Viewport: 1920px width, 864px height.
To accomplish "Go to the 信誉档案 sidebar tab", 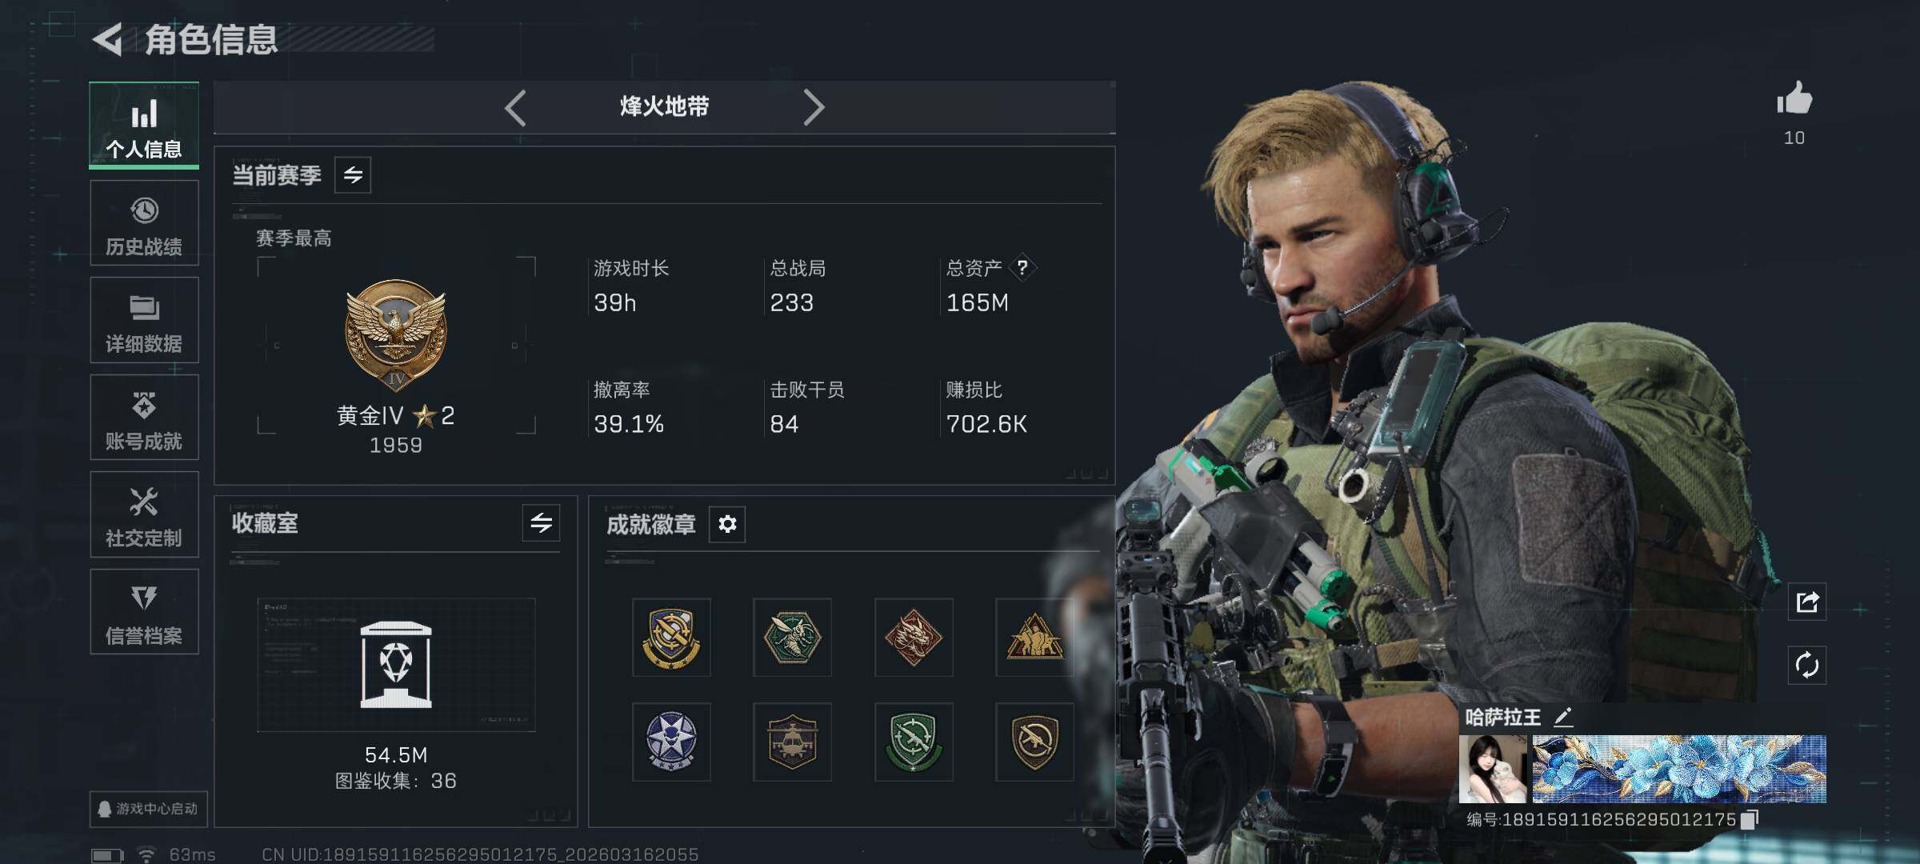I will point(144,612).
